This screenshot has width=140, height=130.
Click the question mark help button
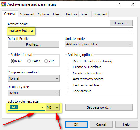pyautogui.click(x=119, y=4)
